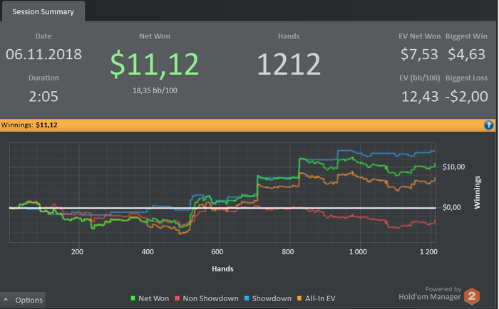Click the All-In EV orange legend swatch

pyautogui.click(x=299, y=298)
